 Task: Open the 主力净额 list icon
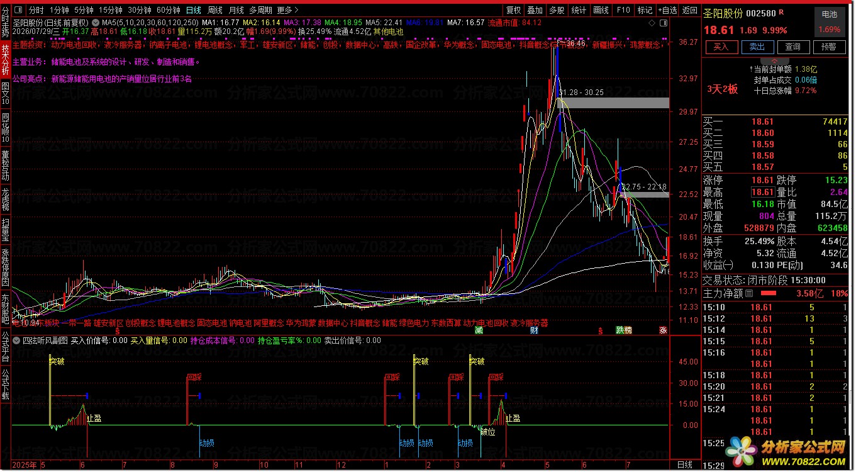pyautogui.click(x=748, y=293)
